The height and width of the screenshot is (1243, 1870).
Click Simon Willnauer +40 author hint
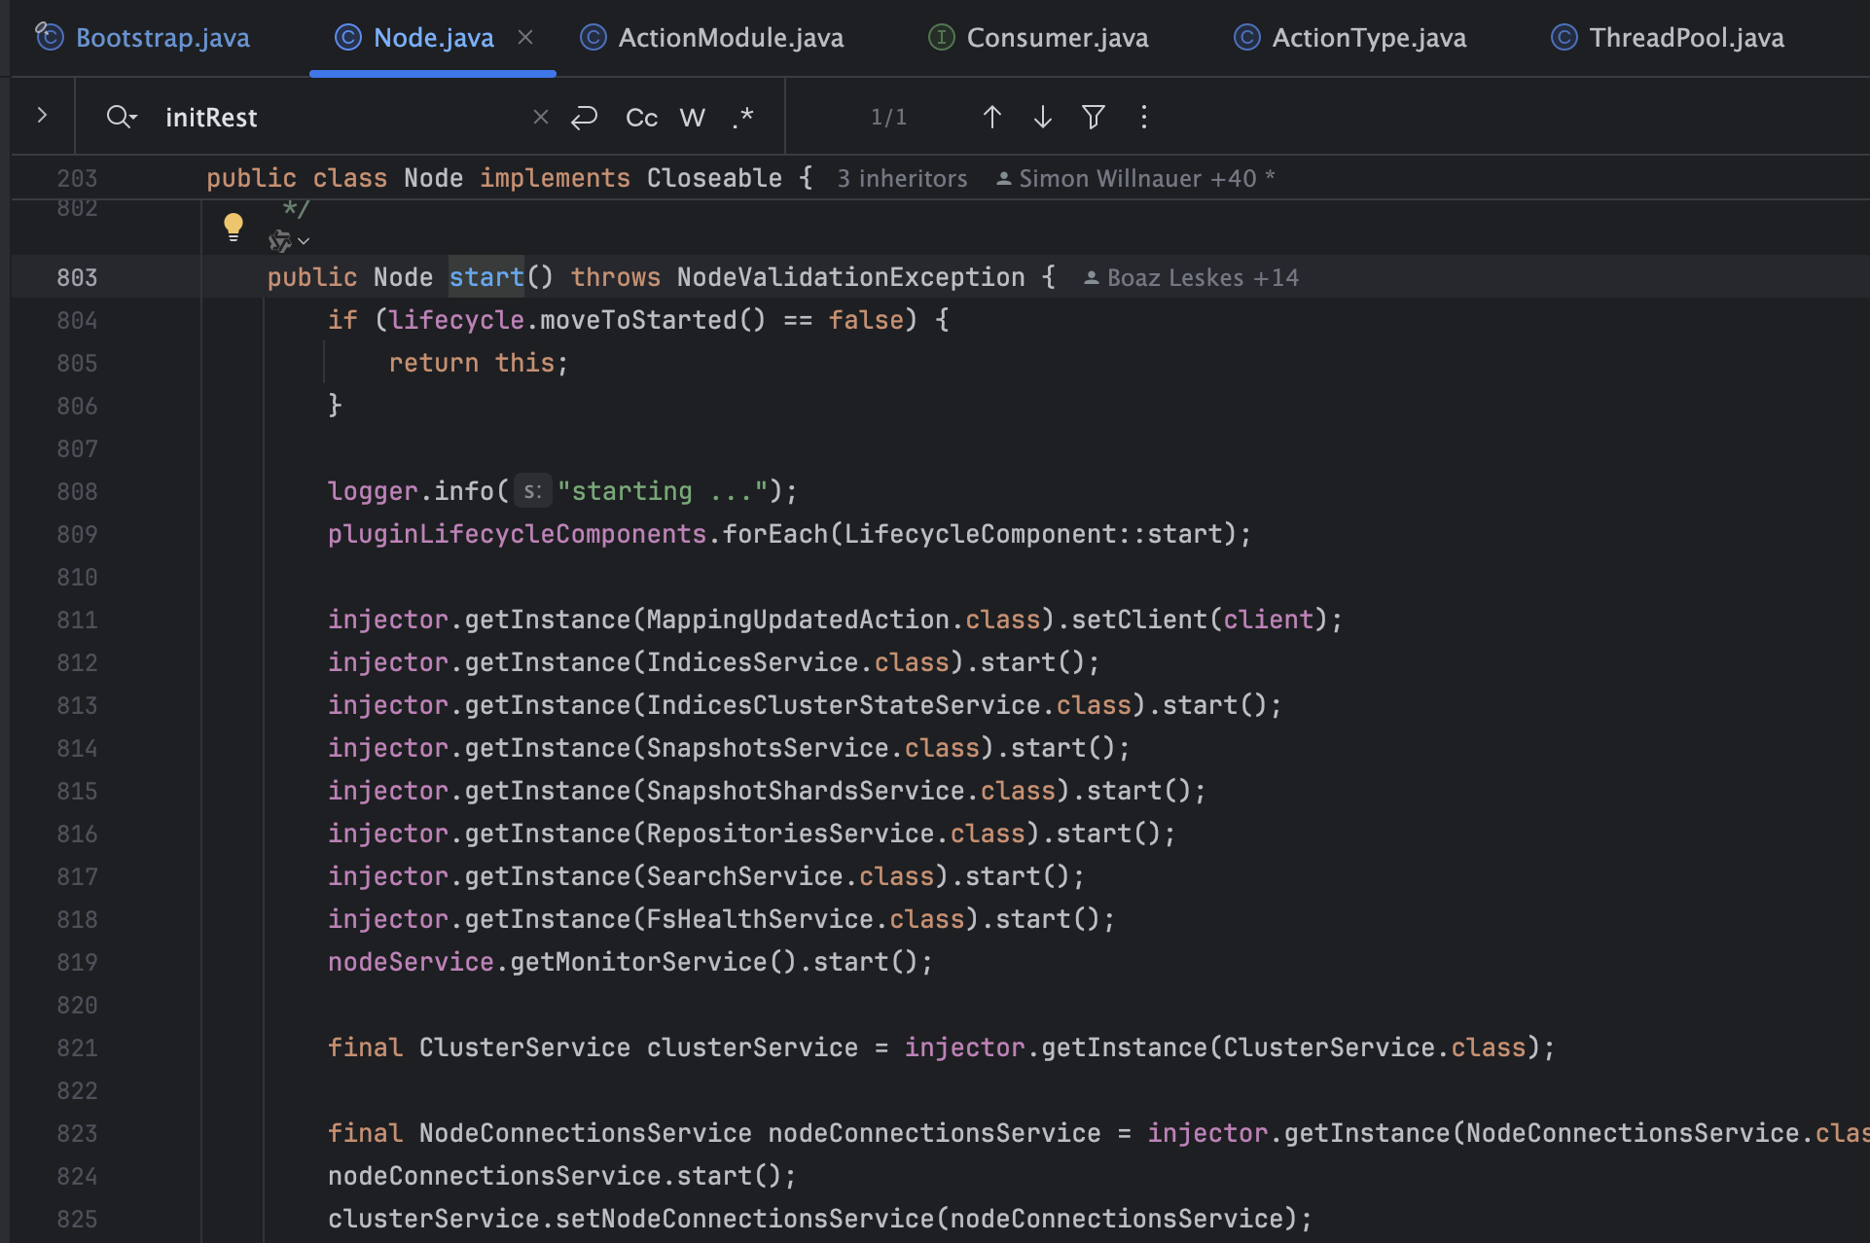point(1134,178)
